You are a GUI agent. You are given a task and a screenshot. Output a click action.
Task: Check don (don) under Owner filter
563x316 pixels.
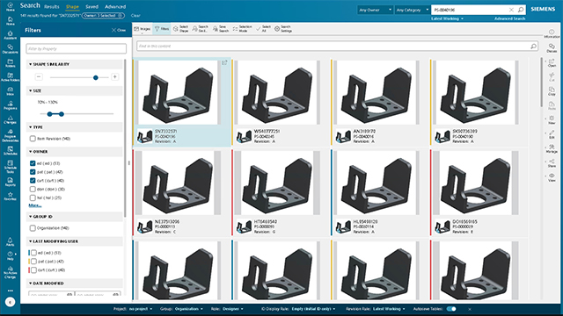click(x=33, y=190)
